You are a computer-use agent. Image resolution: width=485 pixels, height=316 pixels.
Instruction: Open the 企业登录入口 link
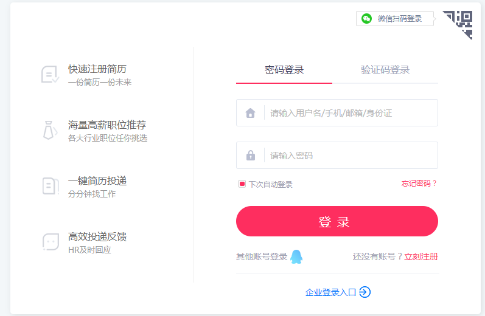pos(330,292)
